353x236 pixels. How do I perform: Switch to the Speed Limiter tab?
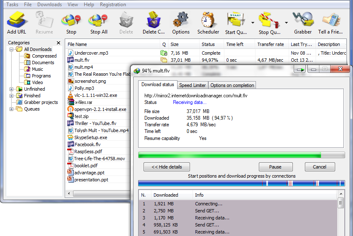coord(192,85)
